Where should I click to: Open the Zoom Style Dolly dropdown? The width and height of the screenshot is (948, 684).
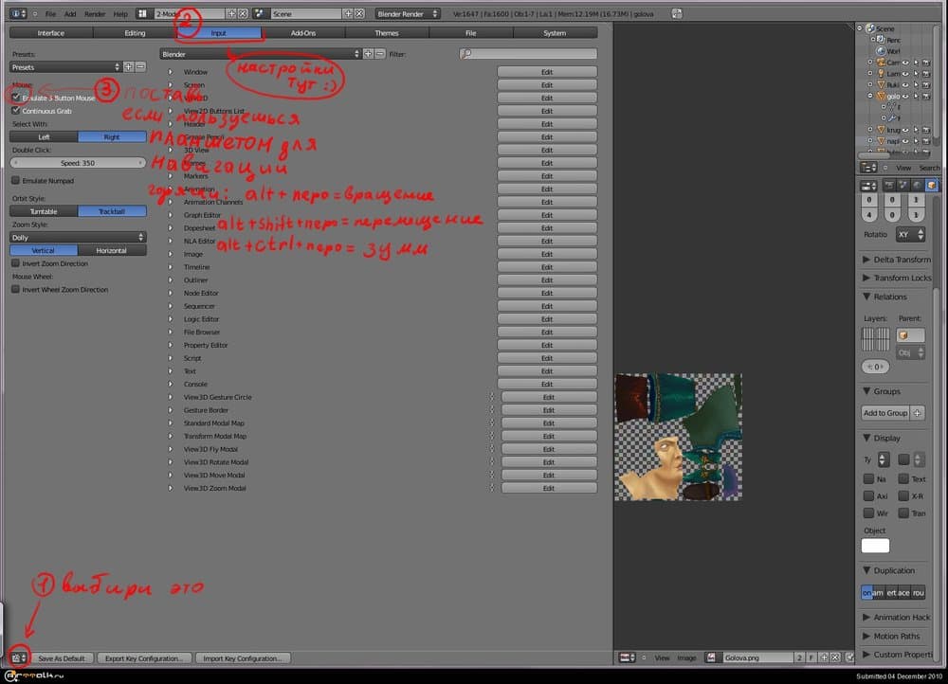[x=78, y=237]
